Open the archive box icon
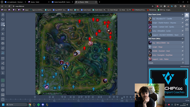Screen dimensions: 190x107 pos(3,59)
